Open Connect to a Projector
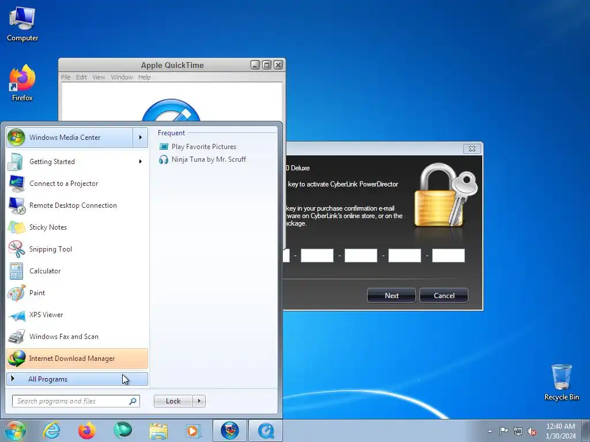 coord(77,184)
